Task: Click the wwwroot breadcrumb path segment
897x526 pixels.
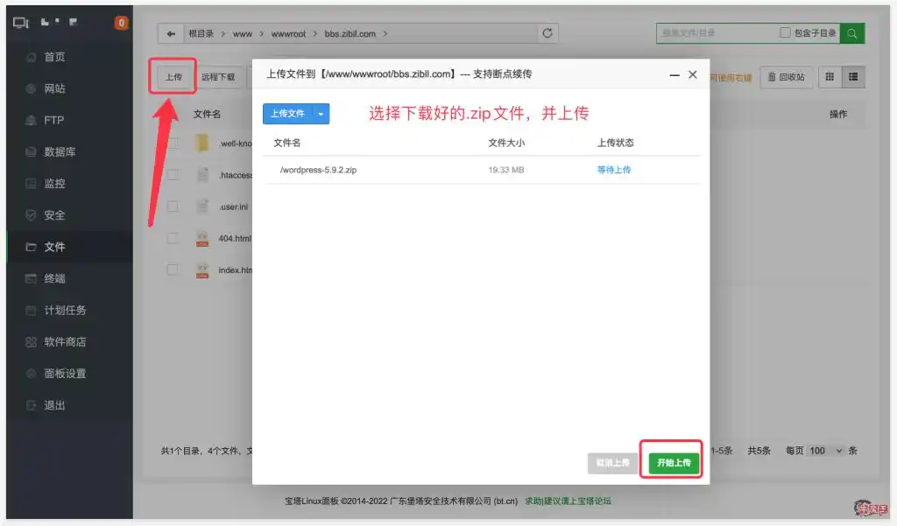Action: 288,33
